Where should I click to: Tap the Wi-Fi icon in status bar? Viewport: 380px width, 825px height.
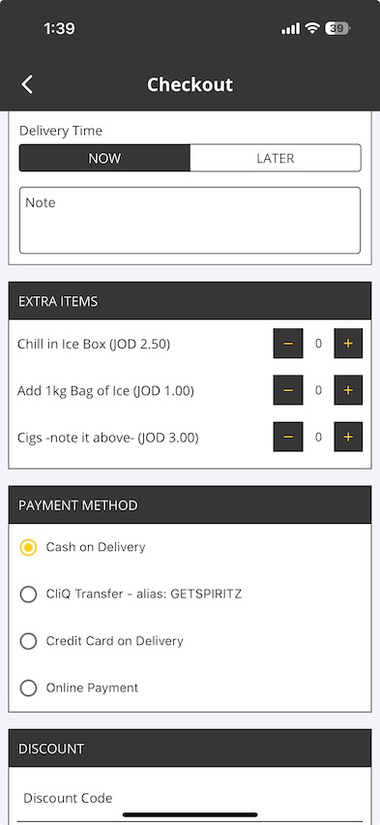point(312,28)
